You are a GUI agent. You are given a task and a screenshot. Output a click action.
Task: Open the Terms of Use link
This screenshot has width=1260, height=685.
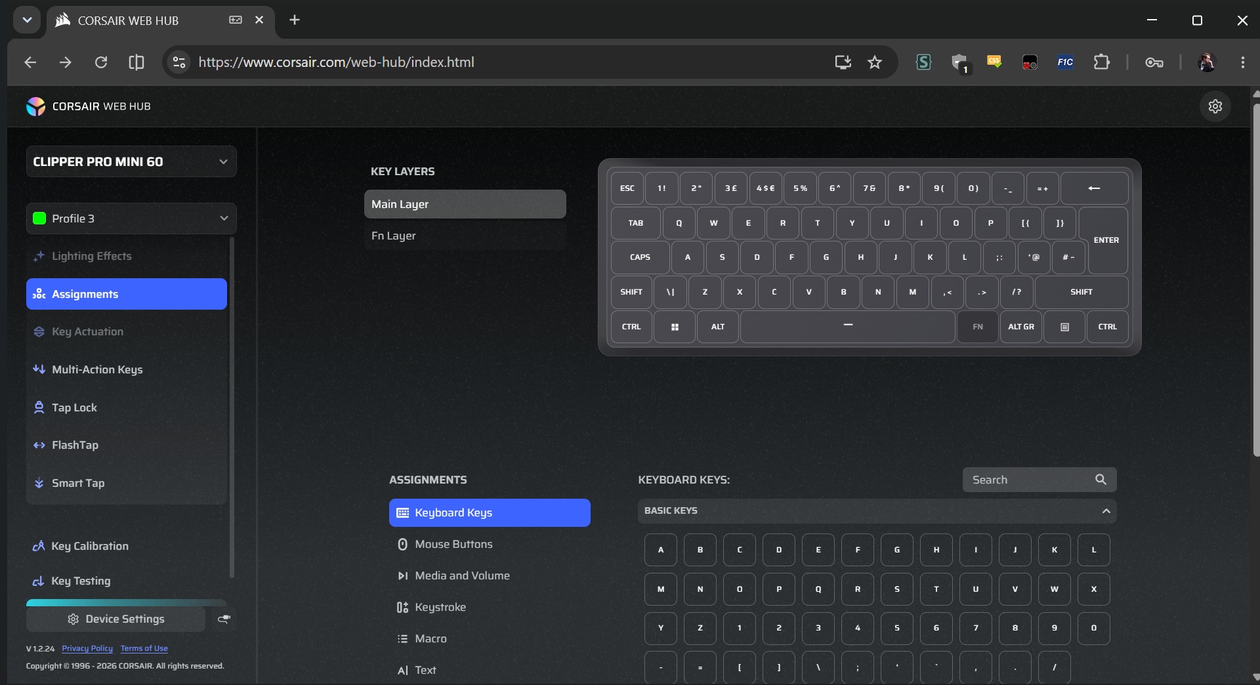point(144,648)
